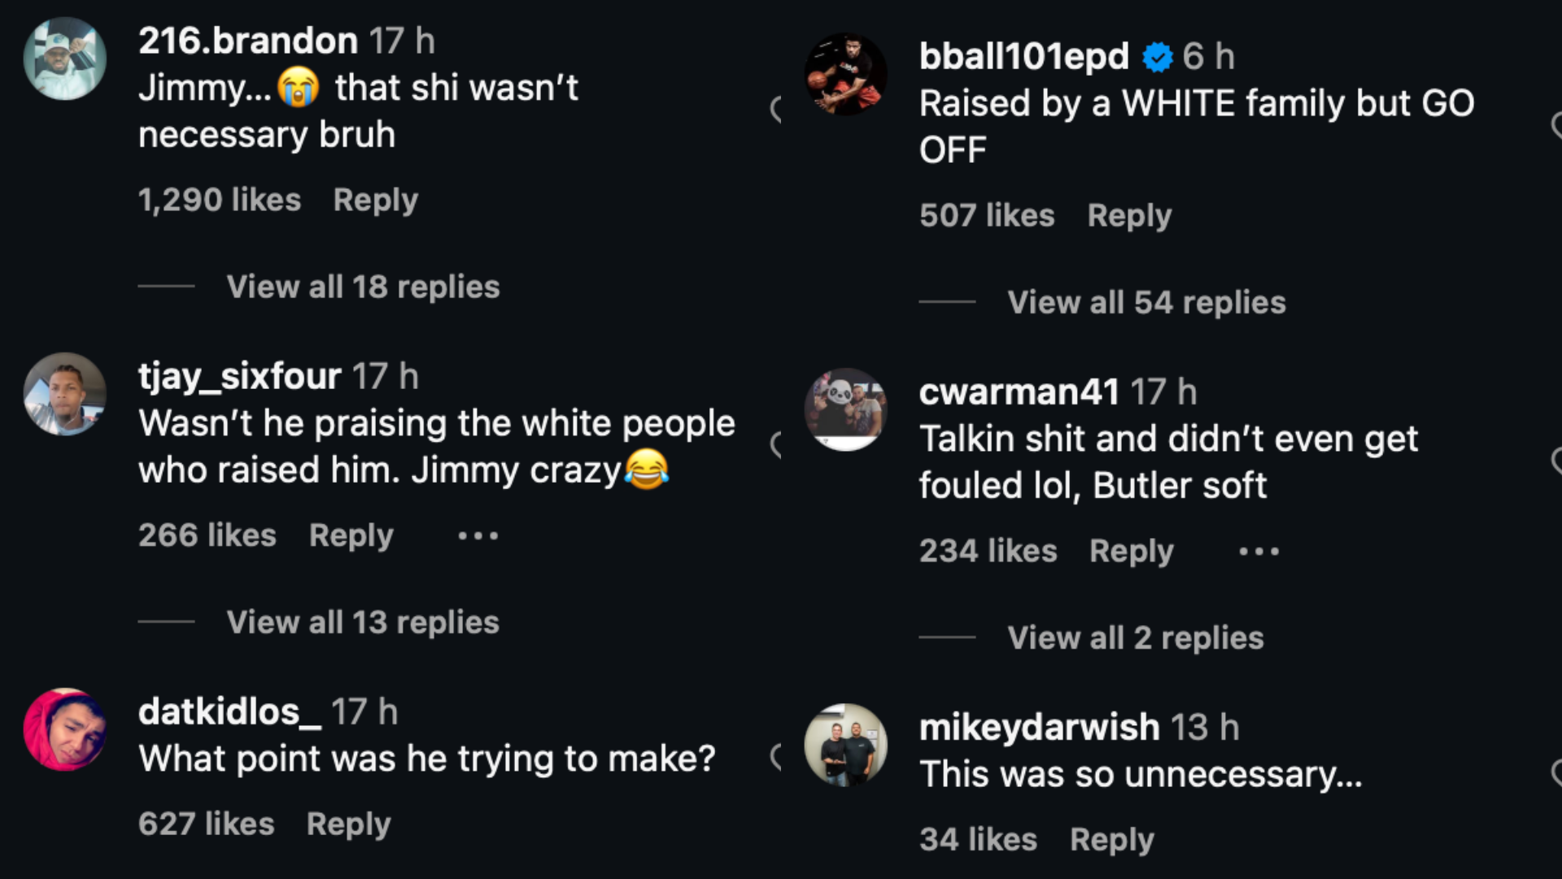1562x879 pixels.
Task: Expand View all 13 replies
Action: click(363, 623)
